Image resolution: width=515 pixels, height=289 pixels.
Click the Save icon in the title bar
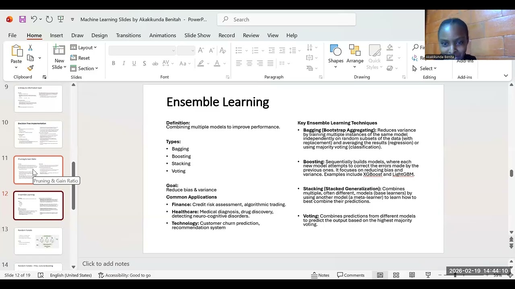pyautogui.click(x=23, y=19)
